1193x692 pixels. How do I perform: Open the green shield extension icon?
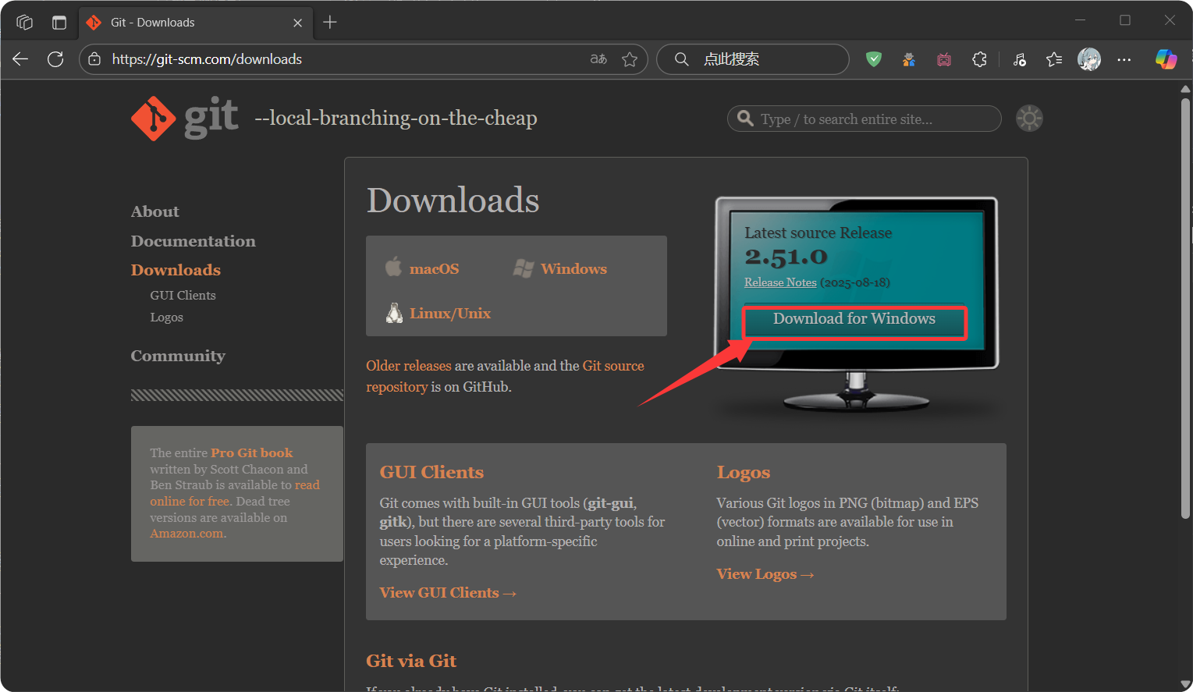(874, 59)
